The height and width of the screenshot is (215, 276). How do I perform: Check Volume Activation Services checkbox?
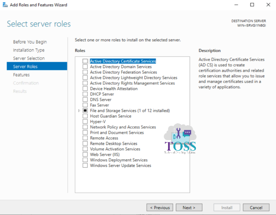85,149
